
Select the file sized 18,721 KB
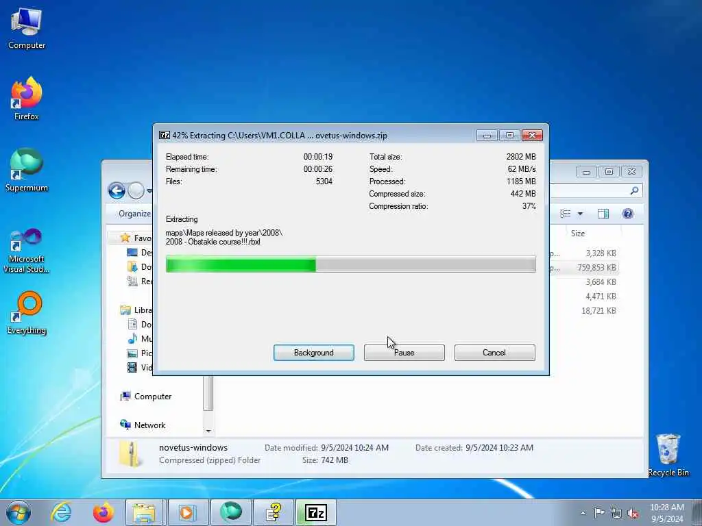point(599,310)
